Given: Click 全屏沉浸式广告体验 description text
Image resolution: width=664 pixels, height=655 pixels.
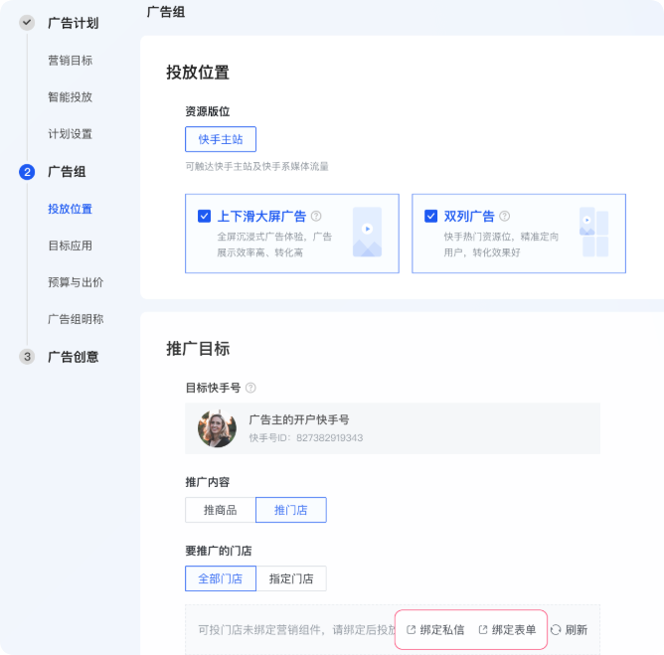Looking at the screenshot, I should point(274,245).
